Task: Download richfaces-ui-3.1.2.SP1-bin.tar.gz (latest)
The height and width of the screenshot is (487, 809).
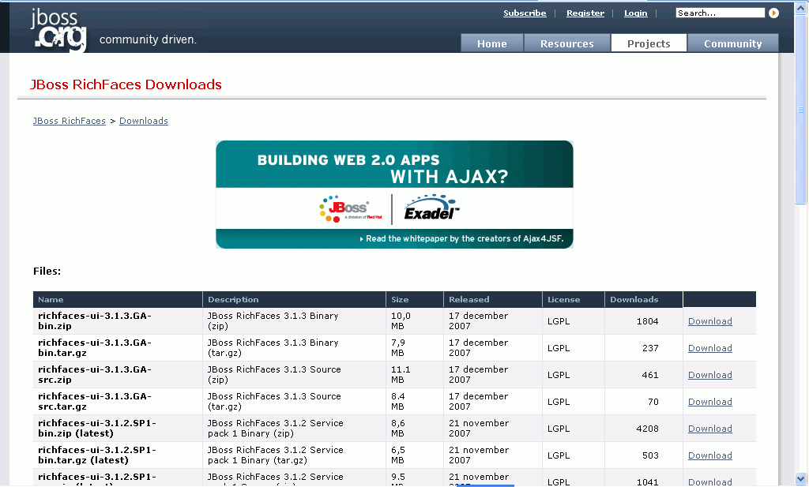Action: pyautogui.click(x=710, y=455)
